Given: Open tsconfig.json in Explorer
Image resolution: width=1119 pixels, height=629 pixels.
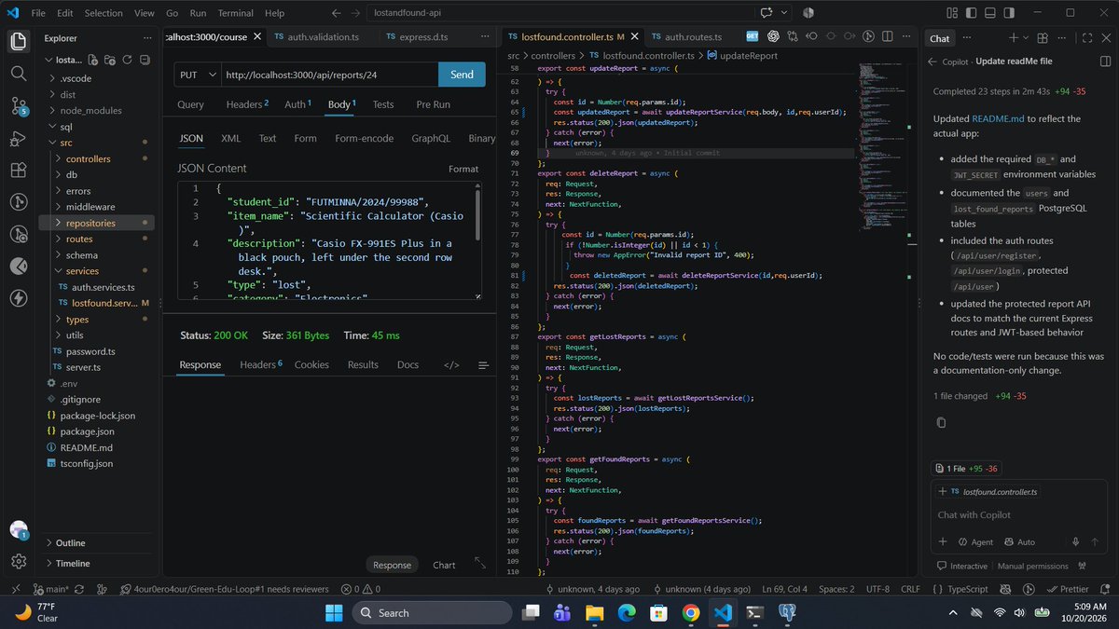Looking at the screenshot, I should 80,463.
